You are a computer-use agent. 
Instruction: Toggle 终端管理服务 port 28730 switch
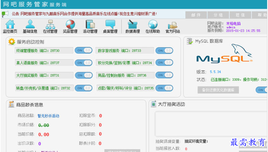coord(83,50)
